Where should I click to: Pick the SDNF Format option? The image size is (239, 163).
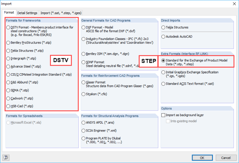click(x=83, y=62)
